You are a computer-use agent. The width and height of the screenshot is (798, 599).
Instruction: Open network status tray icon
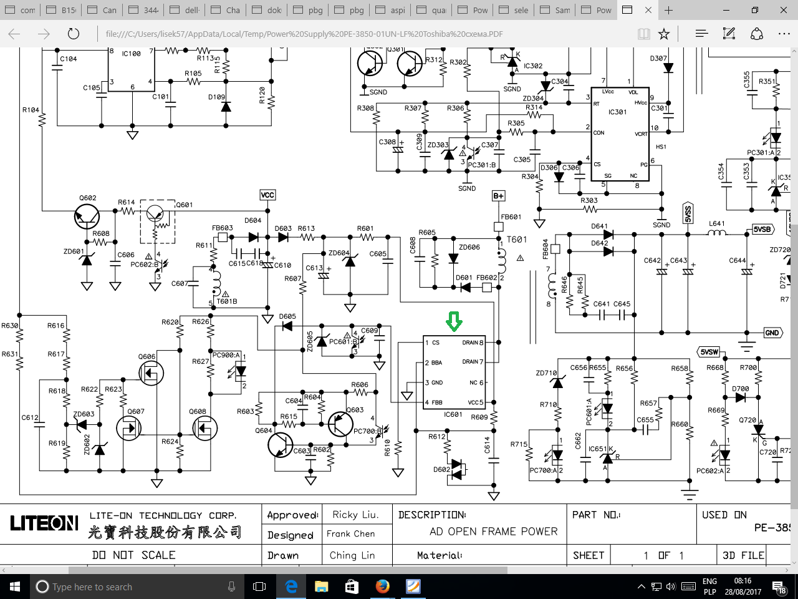pyautogui.click(x=656, y=587)
